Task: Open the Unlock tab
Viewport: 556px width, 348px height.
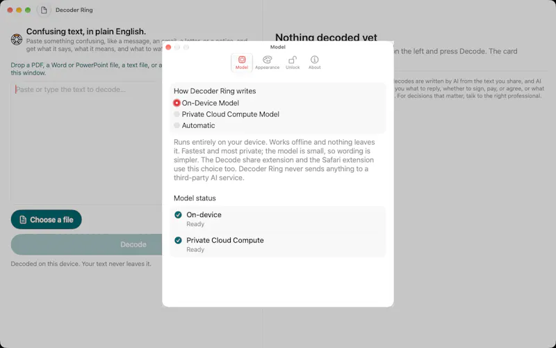Action: click(293, 63)
